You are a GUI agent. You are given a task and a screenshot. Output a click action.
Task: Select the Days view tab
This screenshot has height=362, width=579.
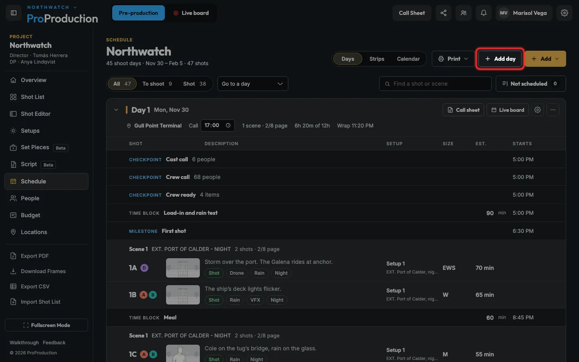point(348,59)
